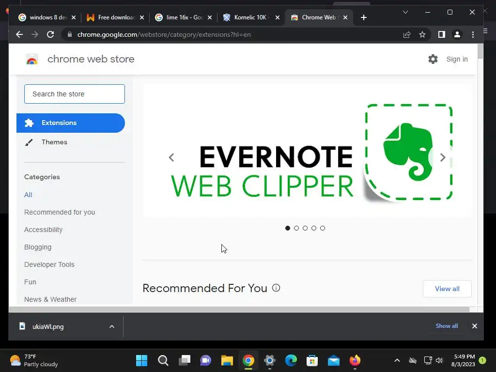This screenshot has width=496, height=372.
Task: Open Task View on taskbar
Action: click(185, 360)
